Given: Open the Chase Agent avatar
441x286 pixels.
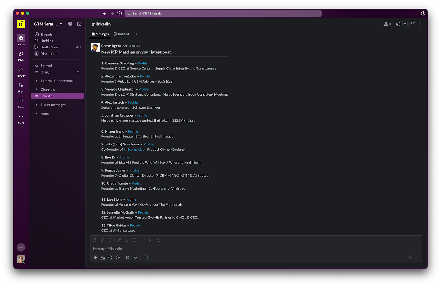Looking at the screenshot, I should click(x=95, y=47).
